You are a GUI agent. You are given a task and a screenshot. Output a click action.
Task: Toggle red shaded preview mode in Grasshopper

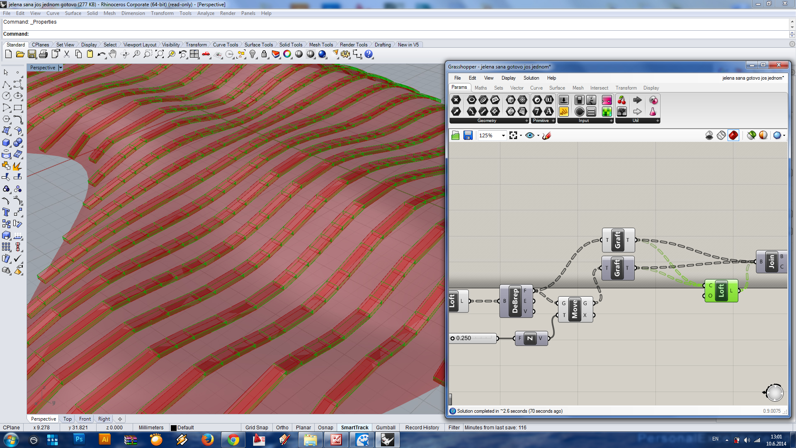[733, 135]
